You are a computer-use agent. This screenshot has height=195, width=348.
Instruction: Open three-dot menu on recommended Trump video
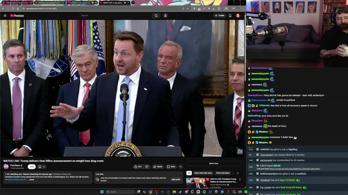pos(240,179)
